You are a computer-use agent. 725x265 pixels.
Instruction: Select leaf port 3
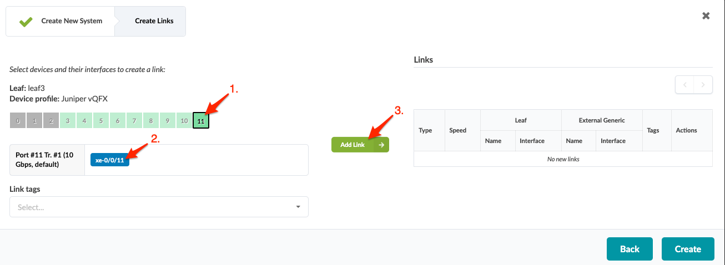pyautogui.click(x=68, y=120)
